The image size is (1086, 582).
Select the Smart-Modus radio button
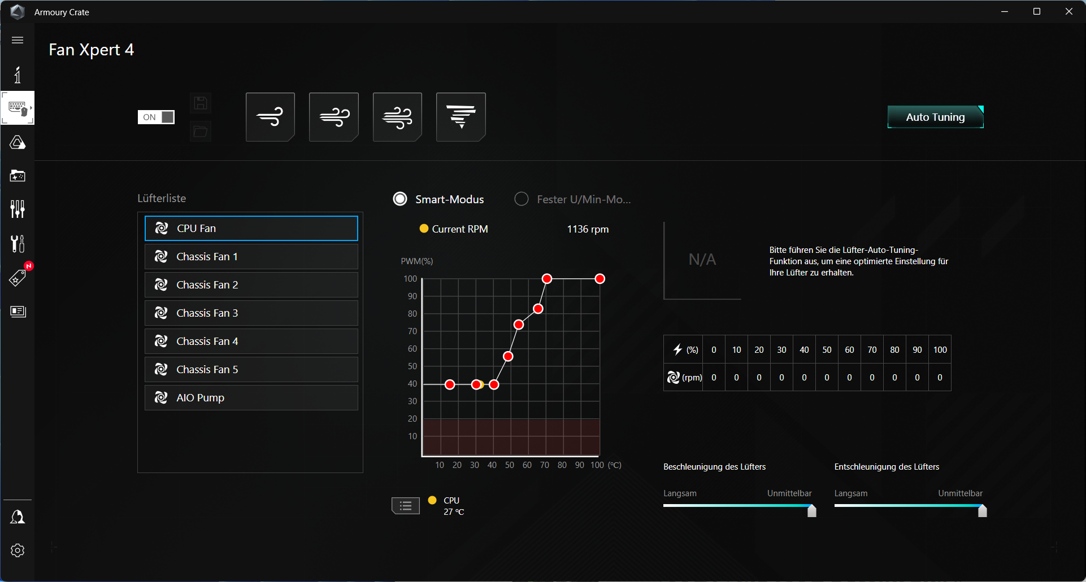(x=400, y=199)
